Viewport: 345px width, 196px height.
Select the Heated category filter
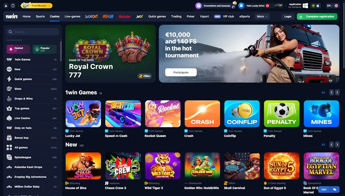click(19, 49)
